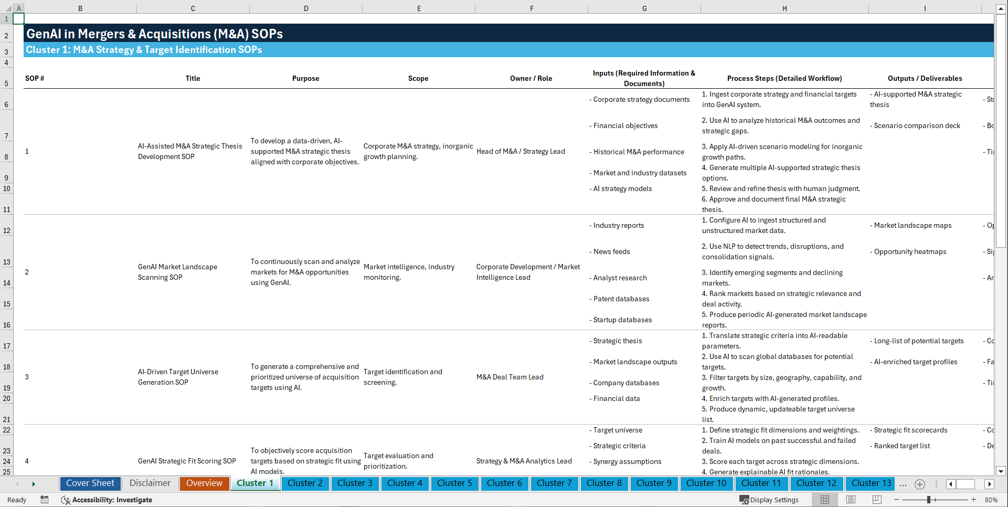1008x507 pixels.
Task: Select column F by its header
Action: coord(532,8)
